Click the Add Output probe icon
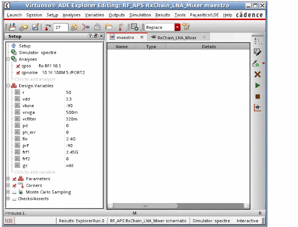298x227 pixels. click(x=256, y=63)
